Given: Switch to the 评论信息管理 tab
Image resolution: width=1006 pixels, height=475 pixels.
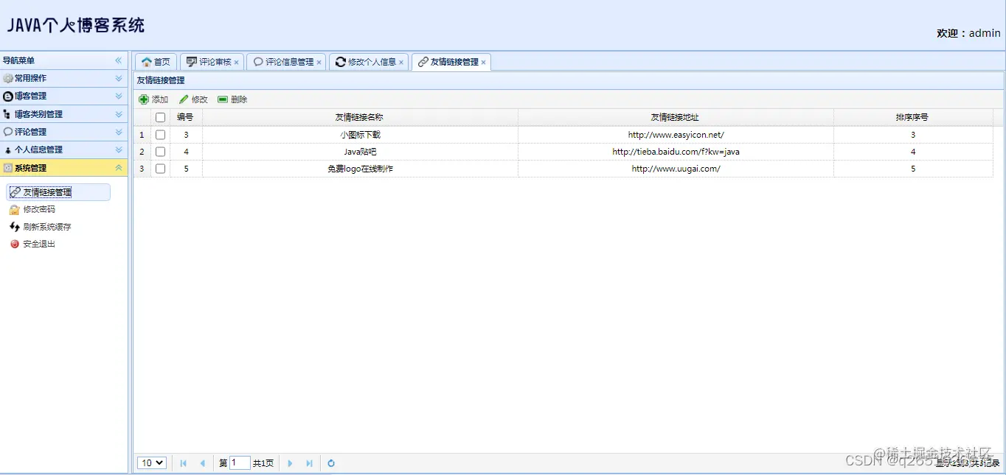Looking at the screenshot, I should click(286, 62).
